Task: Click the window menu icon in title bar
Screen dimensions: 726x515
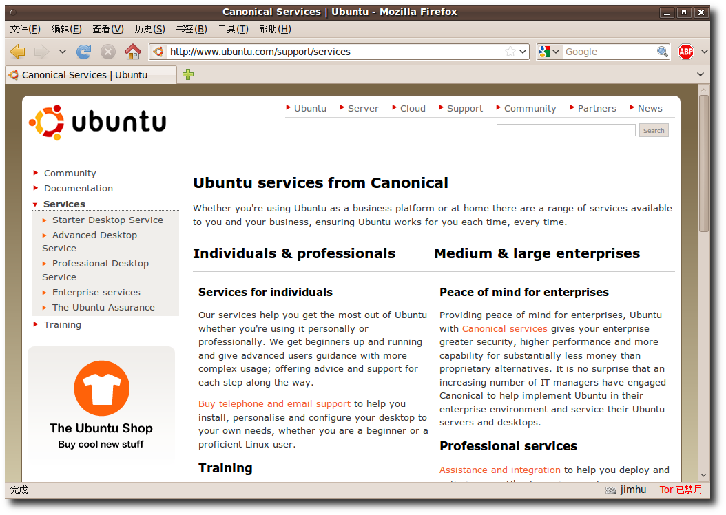Action: 13,12
